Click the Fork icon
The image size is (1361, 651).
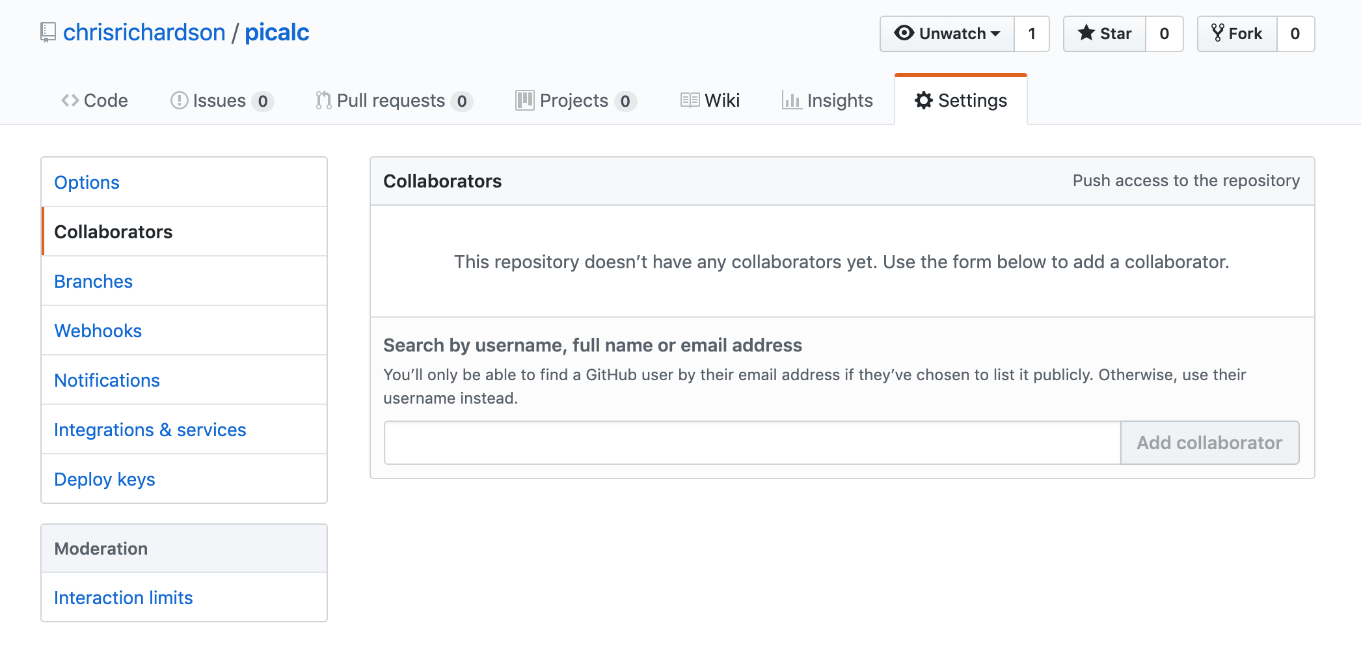tap(1217, 33)
